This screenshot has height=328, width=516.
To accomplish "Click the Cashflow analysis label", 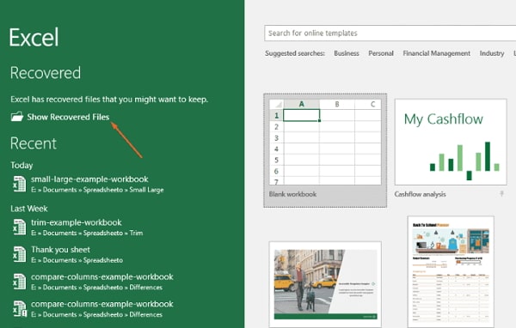I will click(x=420, y=194).
